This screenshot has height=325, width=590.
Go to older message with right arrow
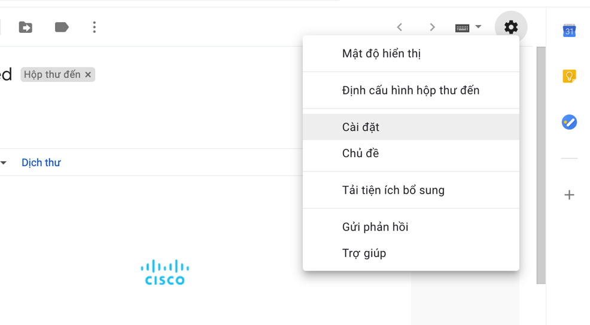(x=432, y=27)
